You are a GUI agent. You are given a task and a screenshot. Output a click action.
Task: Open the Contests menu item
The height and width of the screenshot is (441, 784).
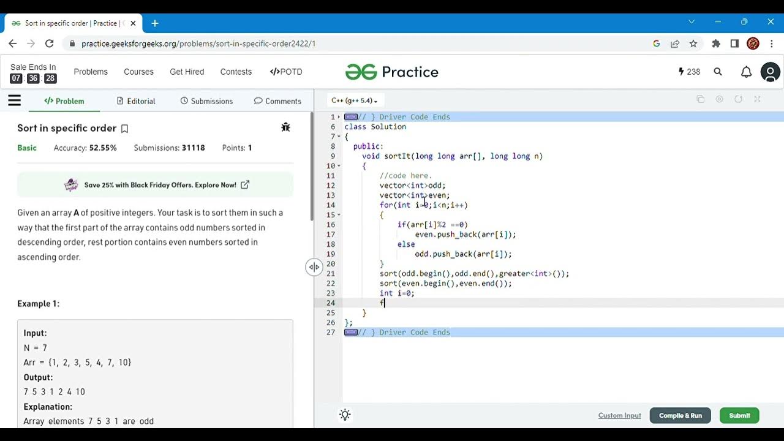tap(236, 72)
